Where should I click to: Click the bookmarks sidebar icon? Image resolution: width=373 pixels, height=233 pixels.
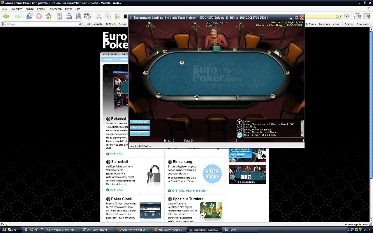78,16
